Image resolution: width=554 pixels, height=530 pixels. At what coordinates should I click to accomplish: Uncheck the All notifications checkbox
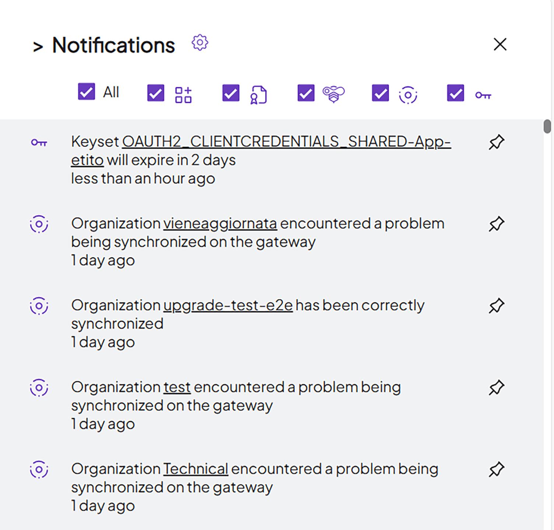(x=86, y=93)
